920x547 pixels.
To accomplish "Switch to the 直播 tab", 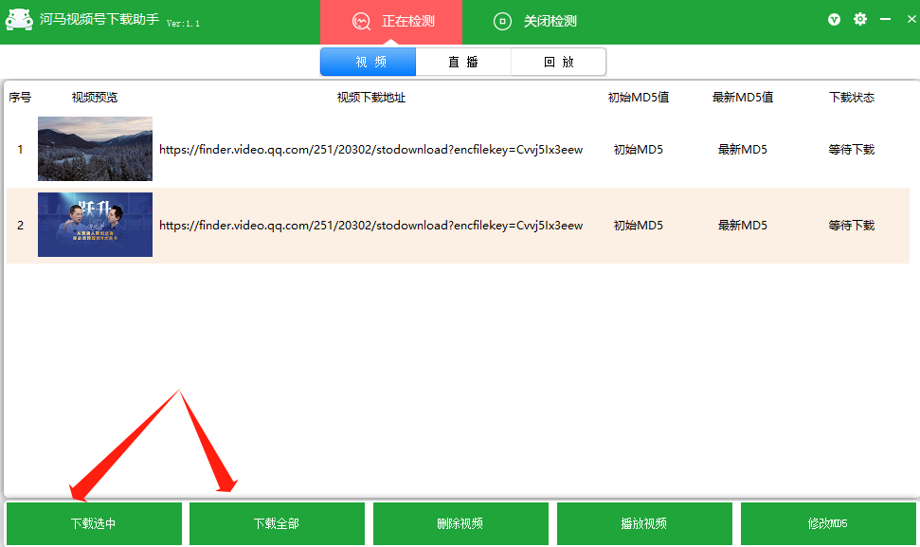I will coord(463,63).
